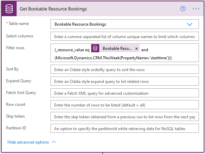205x154 pixels.
Task: Click the Select columns label
Action: (x=20, y=36)
